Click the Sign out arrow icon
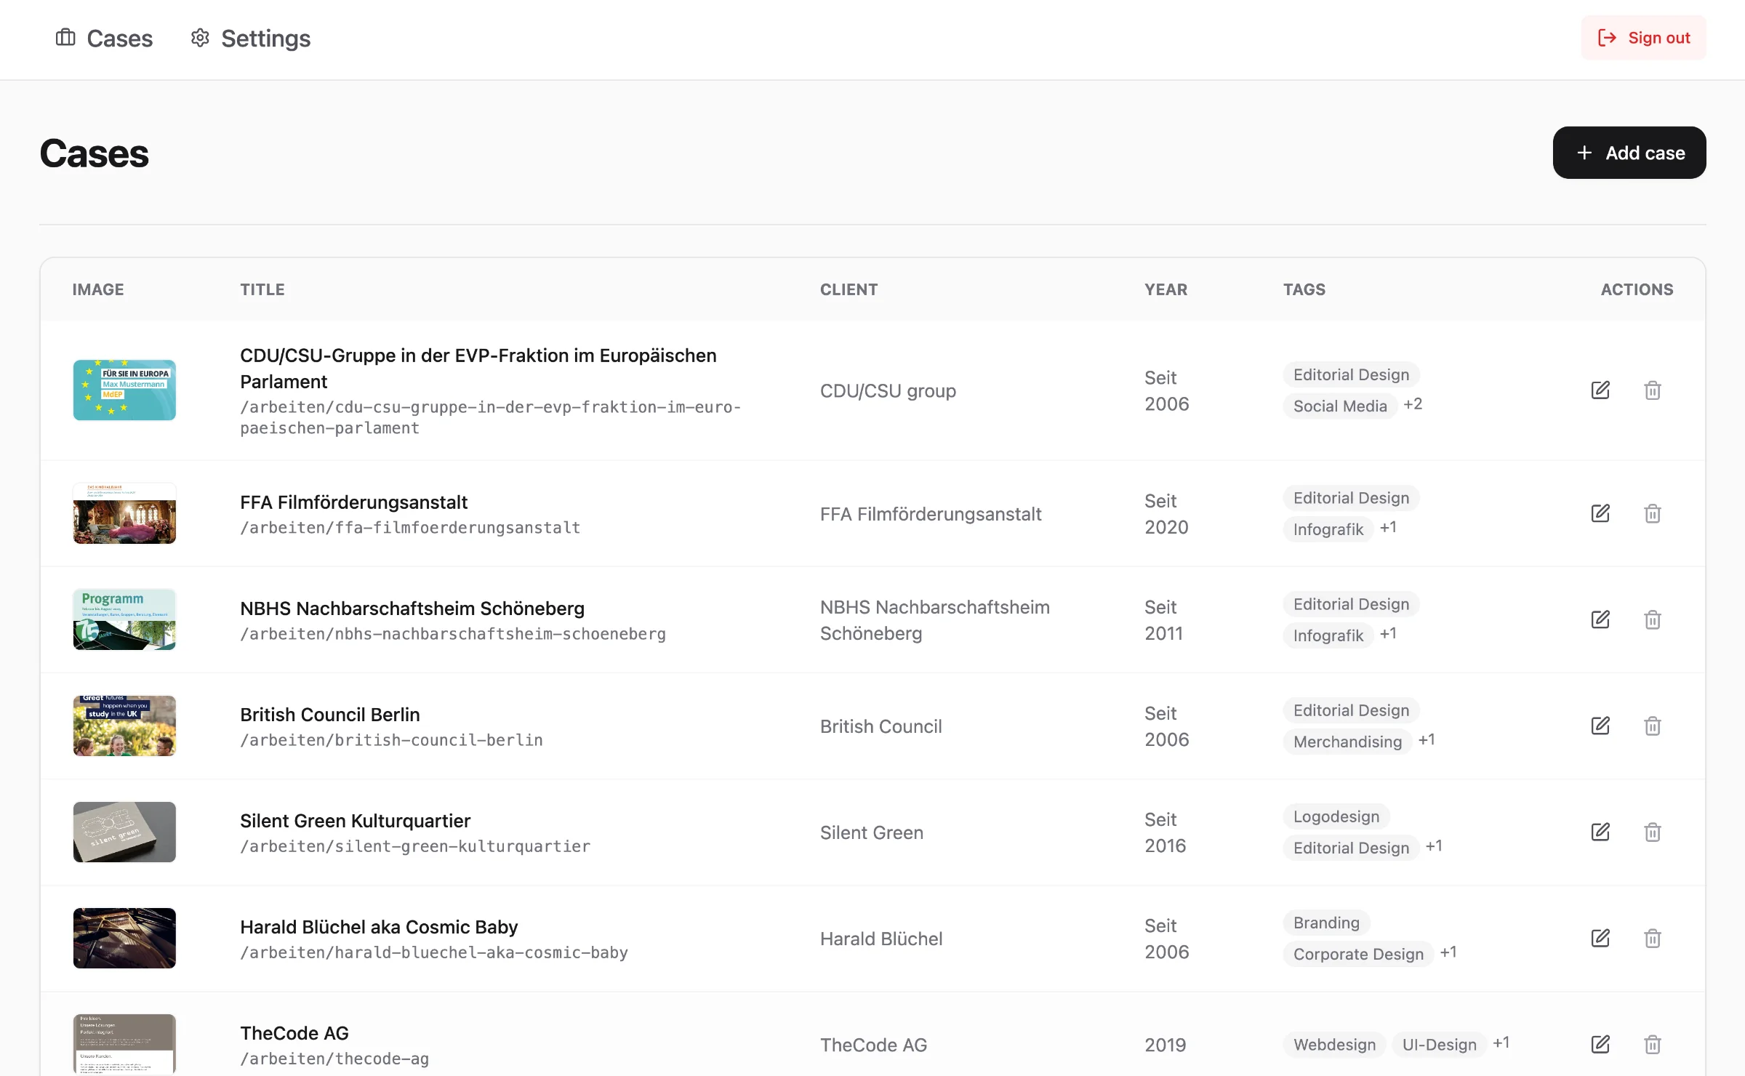 coord(1607,38)
